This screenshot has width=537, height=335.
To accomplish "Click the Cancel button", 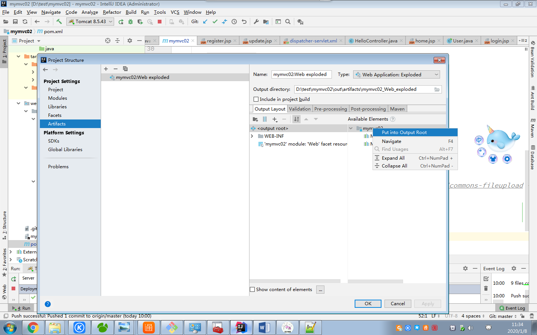I will tap(398, 304).
